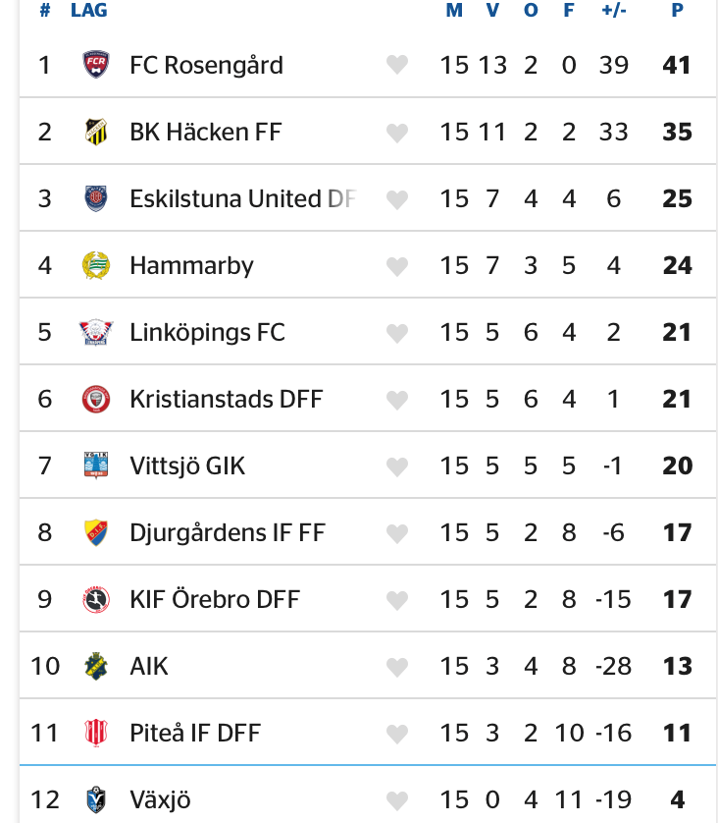Open the BK Häcken FF team link
Image resolution: width=718 pixels, height=823 pixels.
point(206,133)
